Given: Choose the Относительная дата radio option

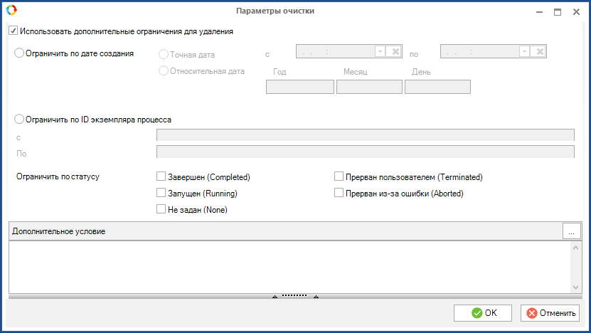Looking at the screenshot, I should pyautogui.click(x=164, y=70).
